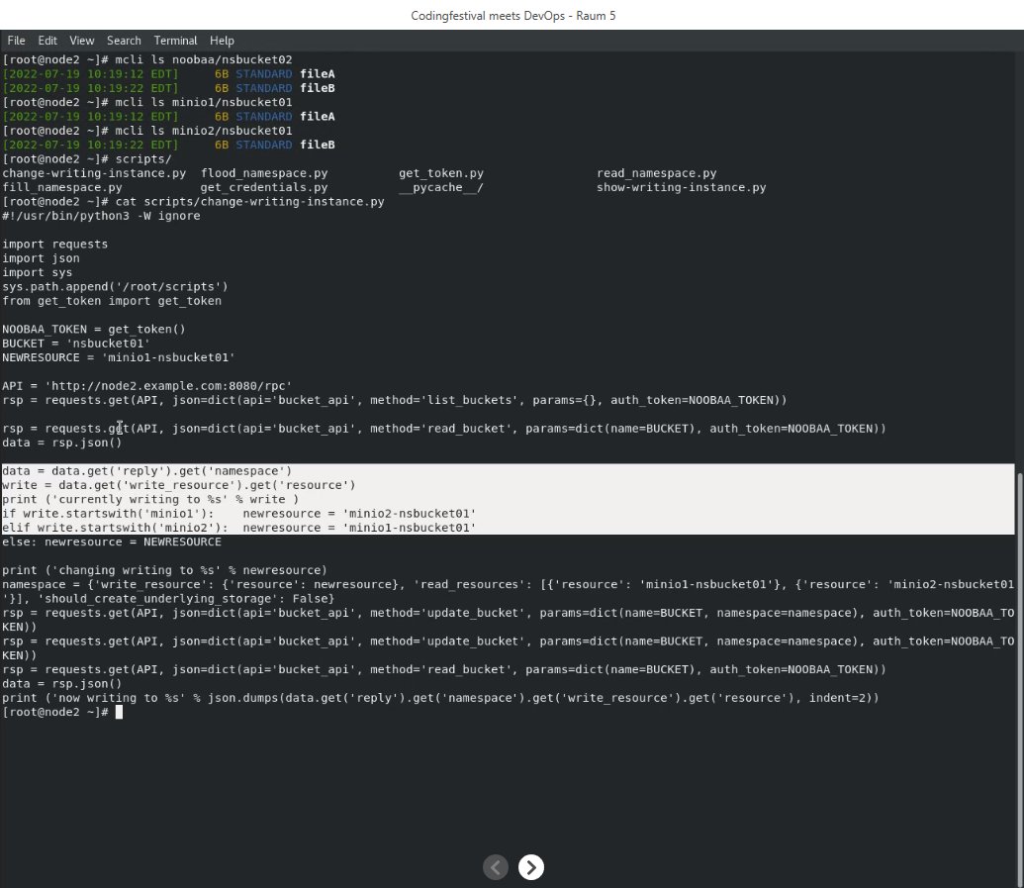Open the File menu
Image resolution: width=1024 pixels, height=888 pixels.
(17, 41)
